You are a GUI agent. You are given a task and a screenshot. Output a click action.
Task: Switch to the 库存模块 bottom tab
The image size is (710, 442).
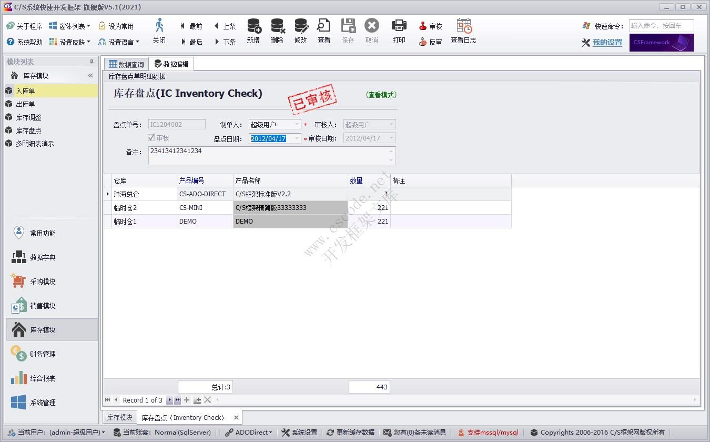pos(120,417)
